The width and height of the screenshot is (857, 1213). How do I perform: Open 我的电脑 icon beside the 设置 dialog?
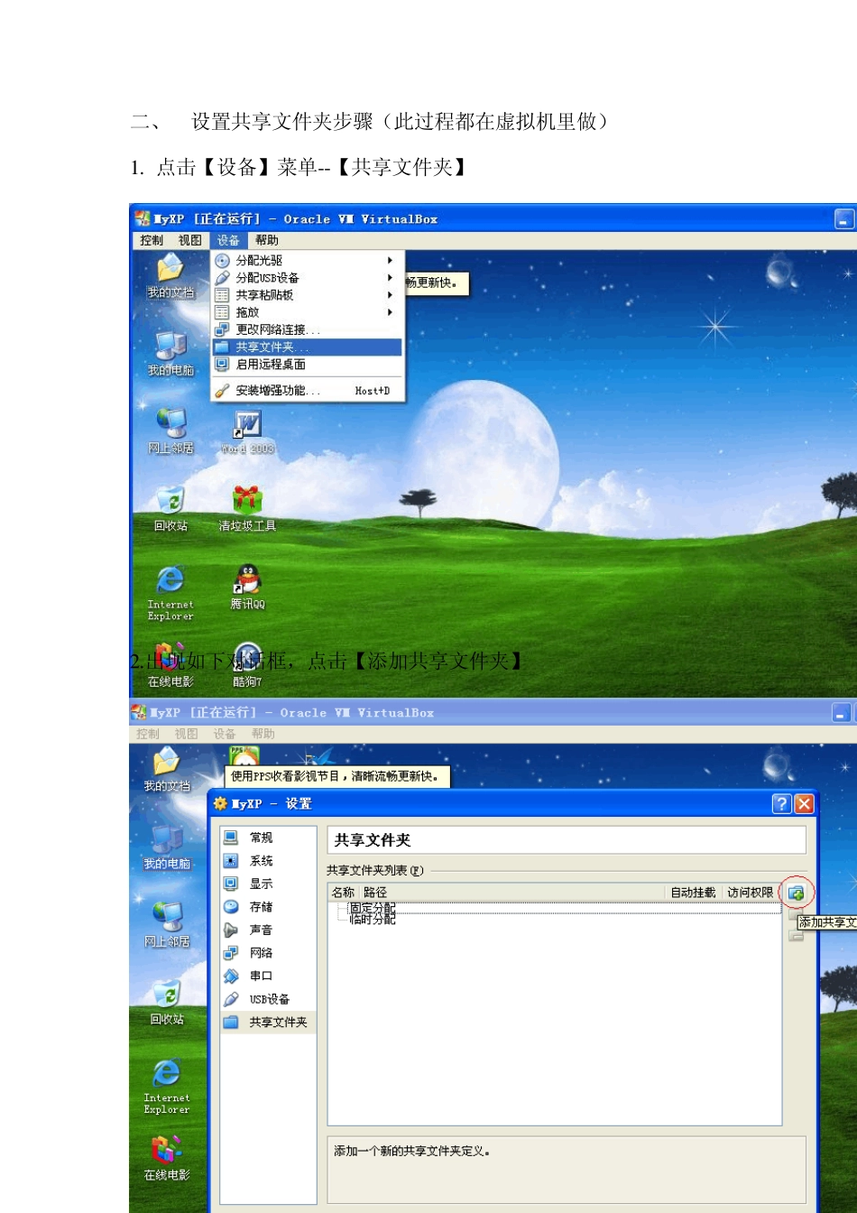pos(167,847)
